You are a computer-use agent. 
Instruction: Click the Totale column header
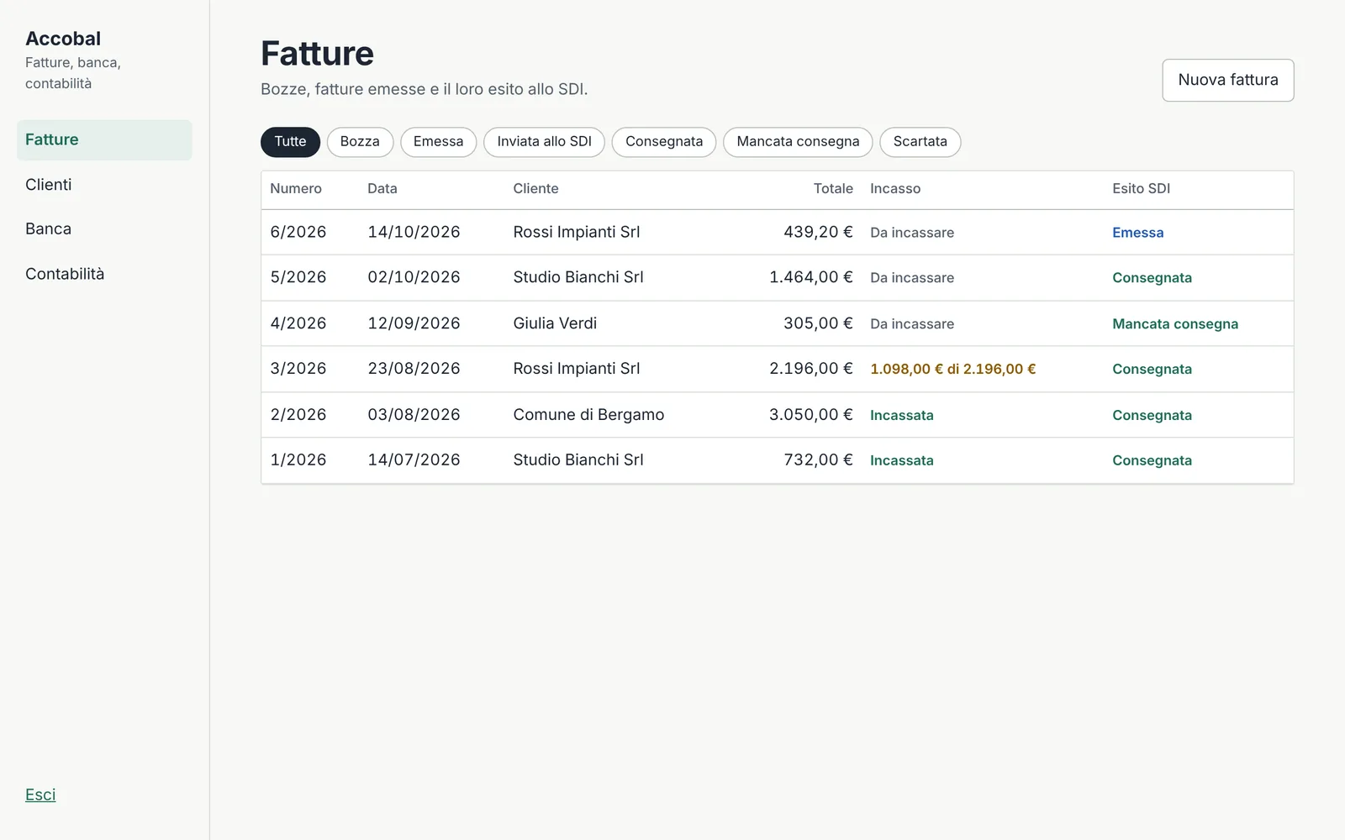pyautogui.click(x=833, y=189)
